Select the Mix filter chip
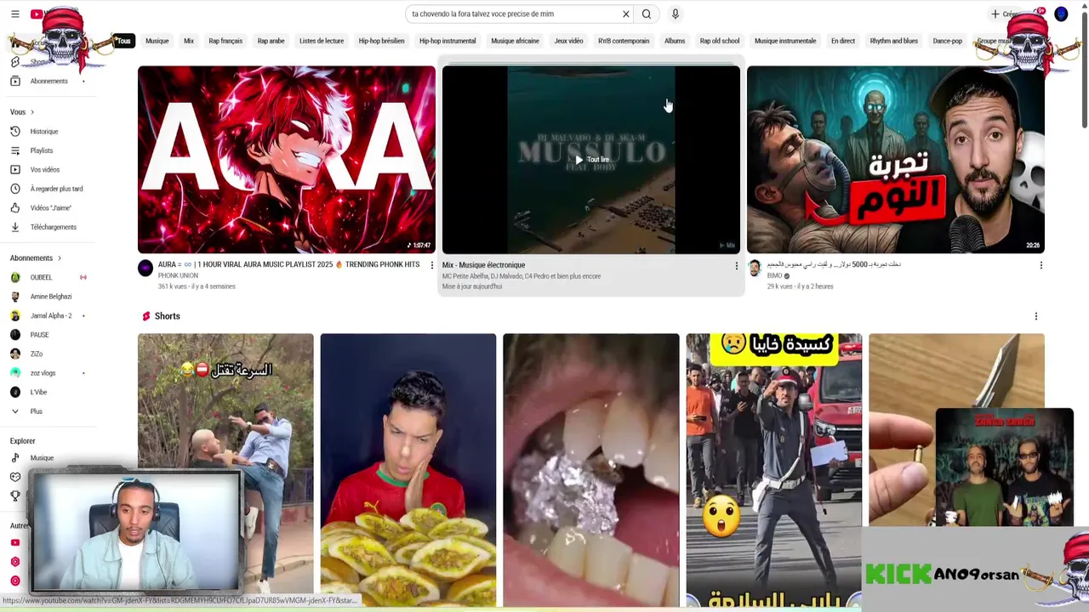The image size is (1089, 612). [x=189, y=41]
